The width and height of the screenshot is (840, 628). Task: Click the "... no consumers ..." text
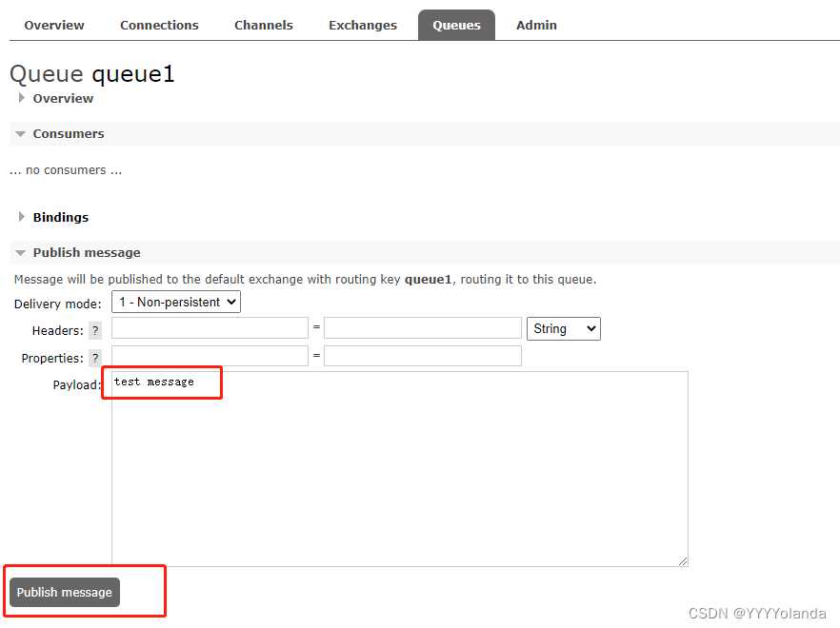66,170
